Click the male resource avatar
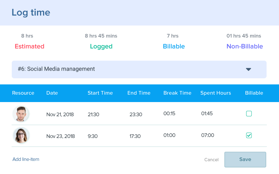The image size is (279, 174). click(21, 114)
